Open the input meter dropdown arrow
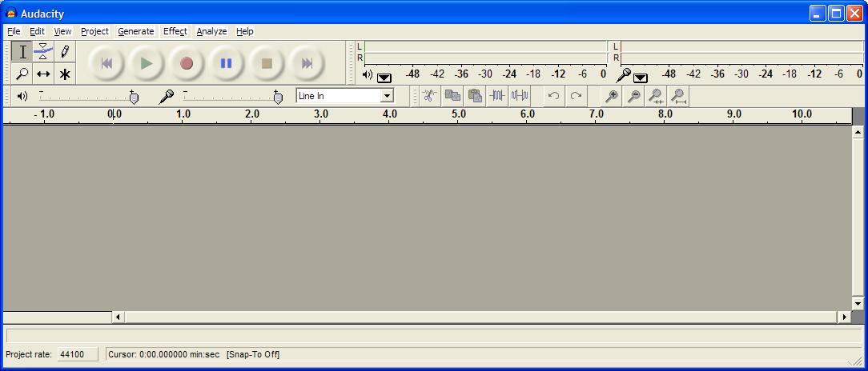This screenshot has width=868, height=371. coord(641,78)
